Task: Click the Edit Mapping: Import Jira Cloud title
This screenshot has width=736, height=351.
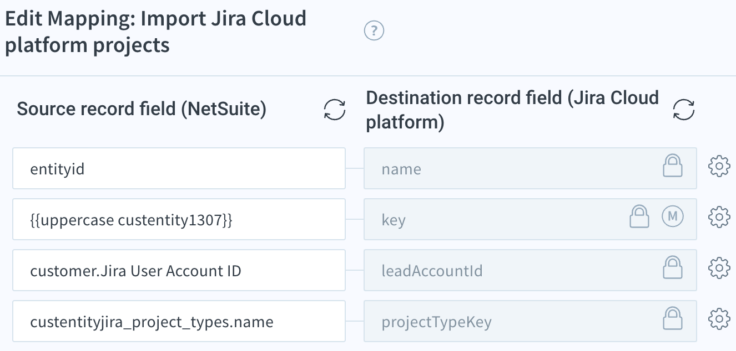Action: pos(155,32)
